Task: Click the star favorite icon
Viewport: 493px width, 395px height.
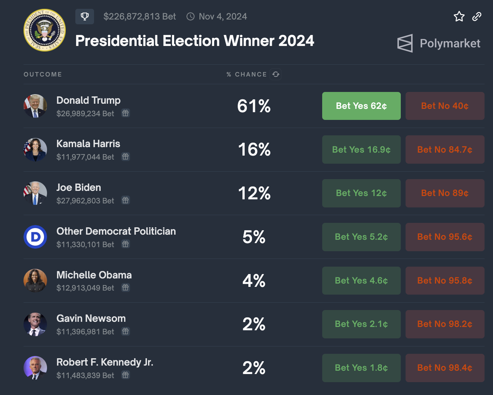Action: (459, 17)
